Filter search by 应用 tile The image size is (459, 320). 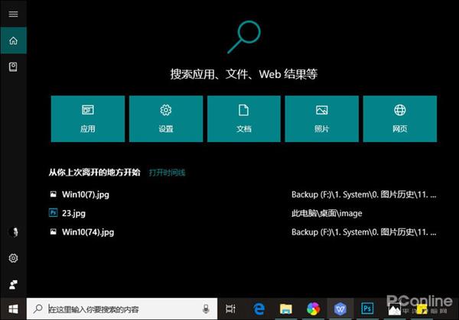click(x=88, y=118)
